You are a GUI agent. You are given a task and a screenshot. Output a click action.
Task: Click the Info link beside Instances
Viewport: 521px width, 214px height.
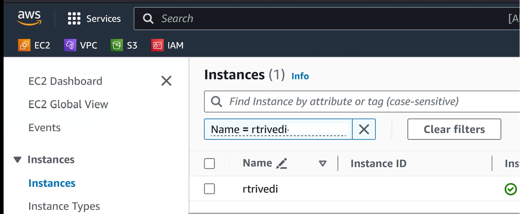[300, 76]
